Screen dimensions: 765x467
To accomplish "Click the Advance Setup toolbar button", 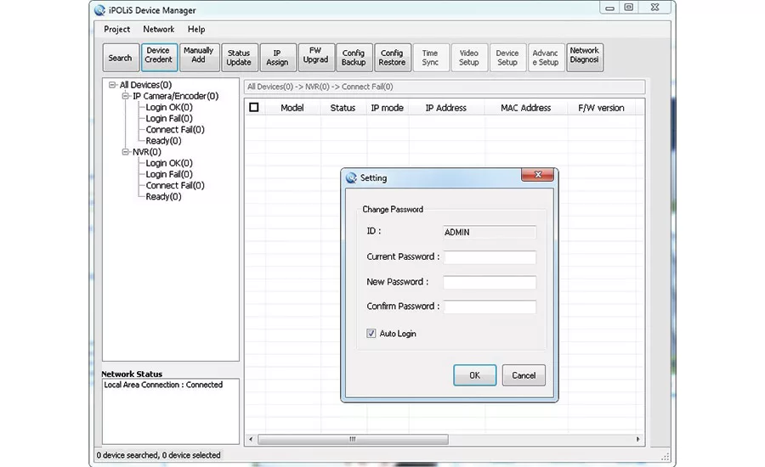I will click(546, 58).
